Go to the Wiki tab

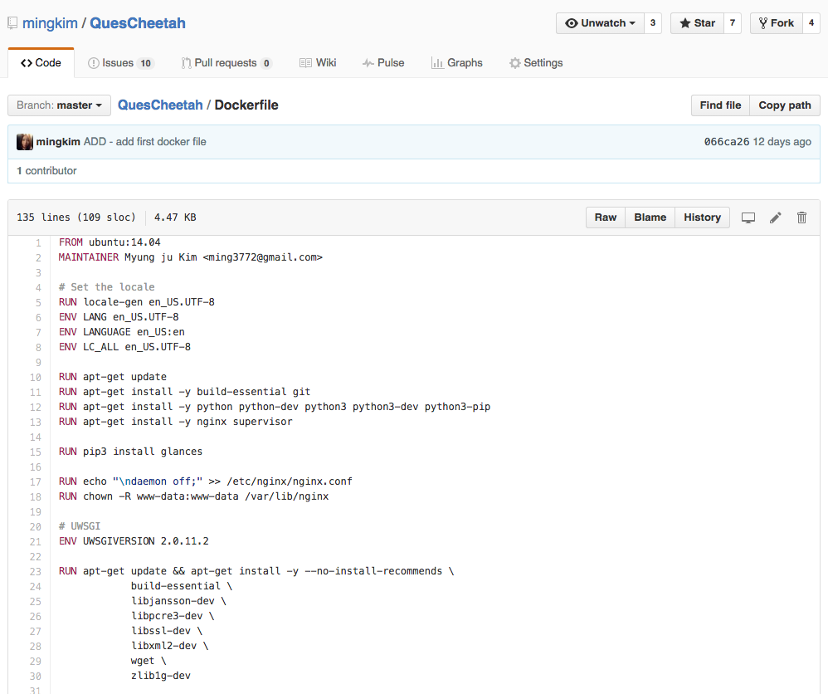pos(318,63)
